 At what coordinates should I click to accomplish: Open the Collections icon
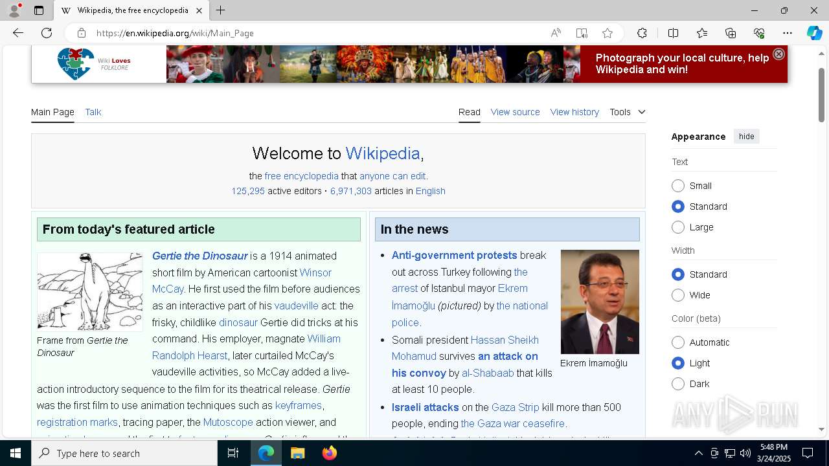coord(731,33)
